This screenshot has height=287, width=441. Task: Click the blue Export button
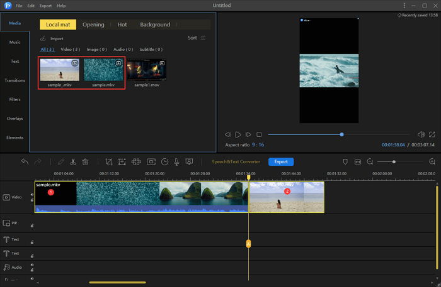coord(281,161)
